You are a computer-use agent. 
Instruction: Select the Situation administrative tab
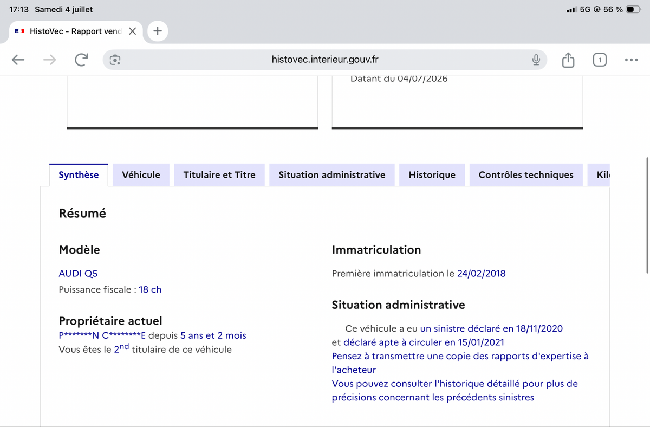click(332, 175)
